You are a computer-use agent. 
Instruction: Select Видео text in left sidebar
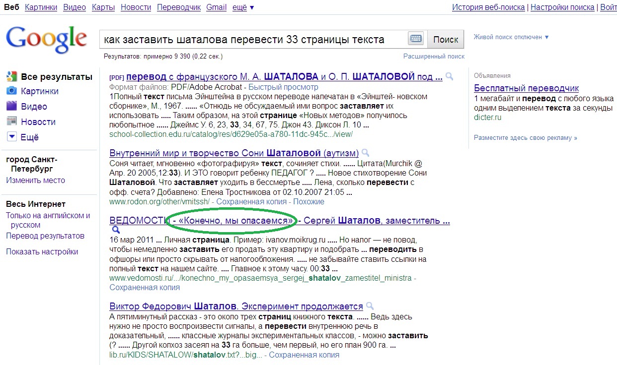[34, 106]
